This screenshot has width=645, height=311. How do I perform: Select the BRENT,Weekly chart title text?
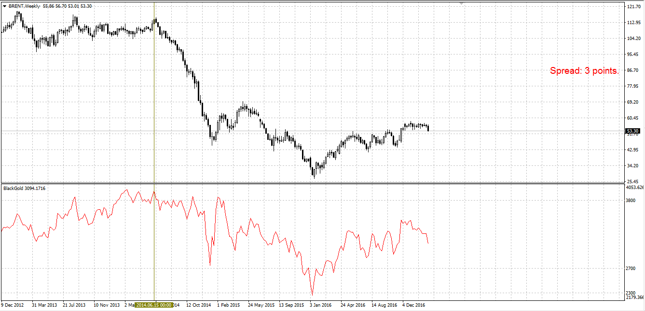24,6
